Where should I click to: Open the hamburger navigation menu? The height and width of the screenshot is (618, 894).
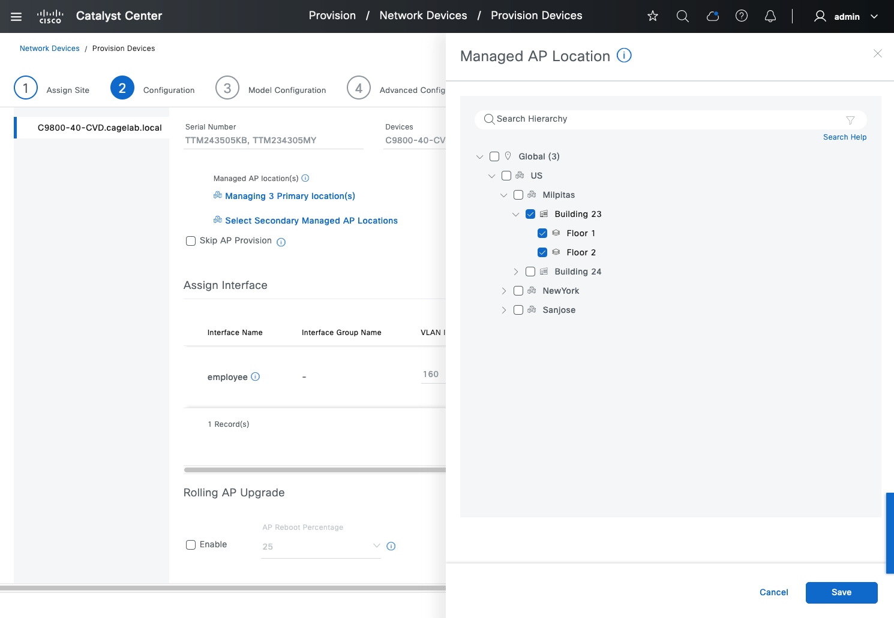pyautogui.click(x=16, y=16)
